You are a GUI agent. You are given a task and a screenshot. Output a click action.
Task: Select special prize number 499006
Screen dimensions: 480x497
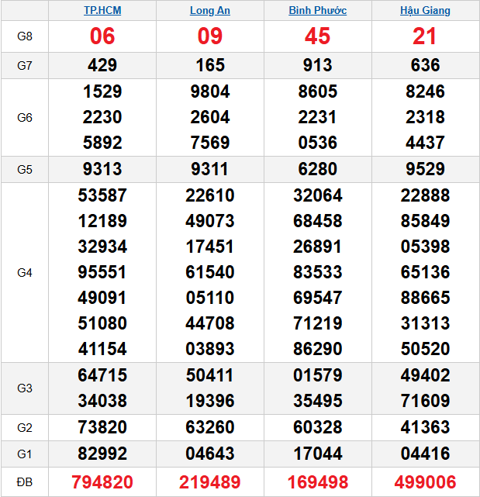(x=425, y=482)
